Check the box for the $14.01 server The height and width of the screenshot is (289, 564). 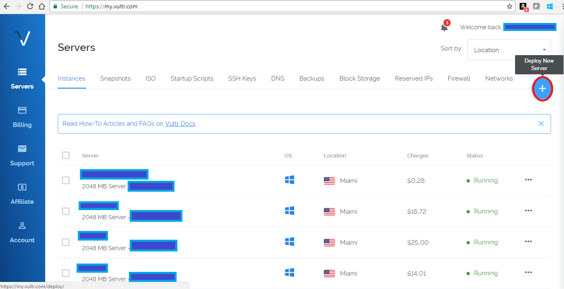(x=66, y=273)
